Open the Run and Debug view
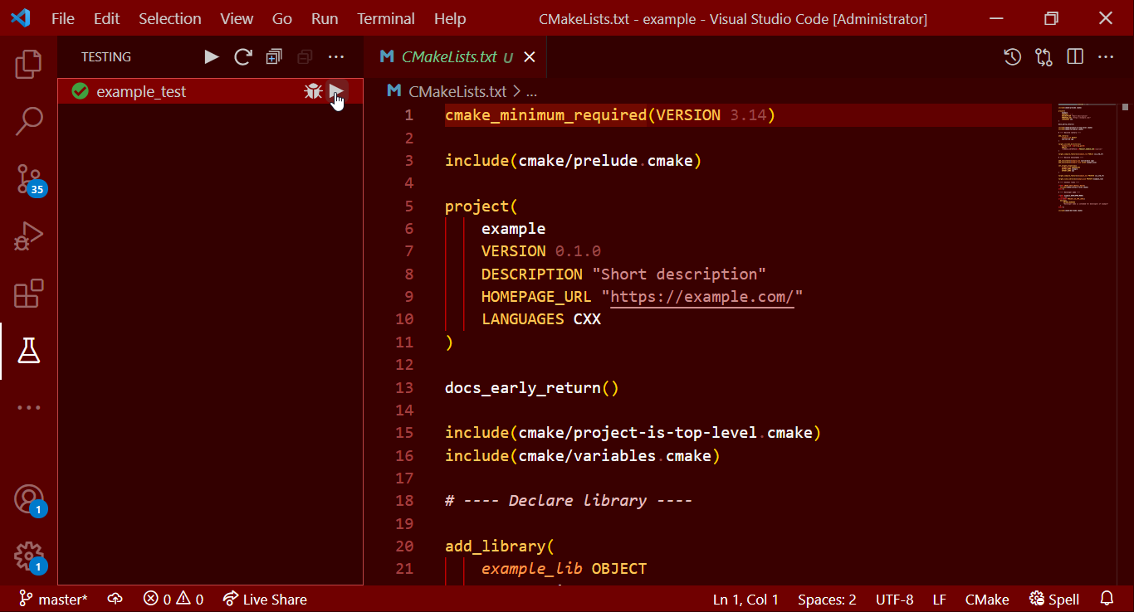 [x=29, y=236]
